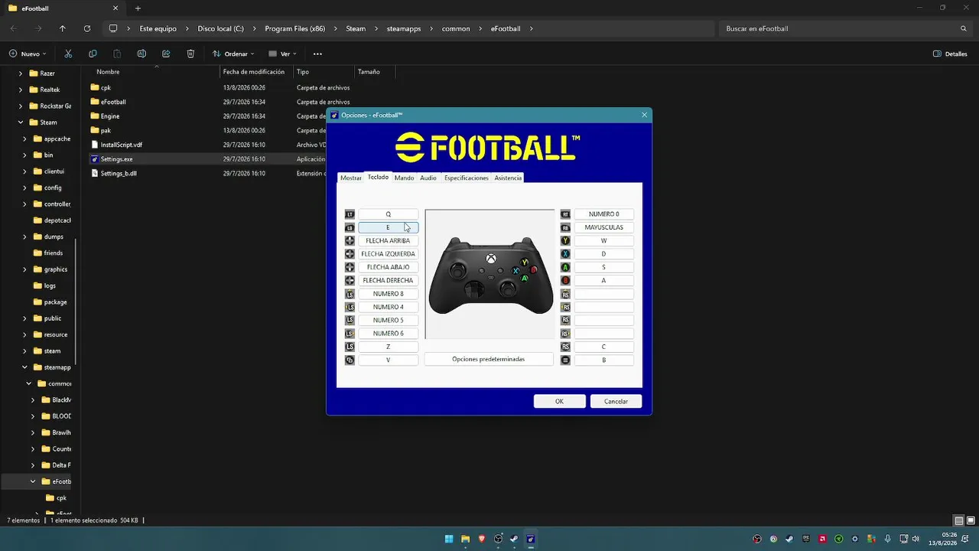The height and width of the screenshot is (551, 979).
Task: Select the NUMERO 0 key binding field
Action: (603, 214)
